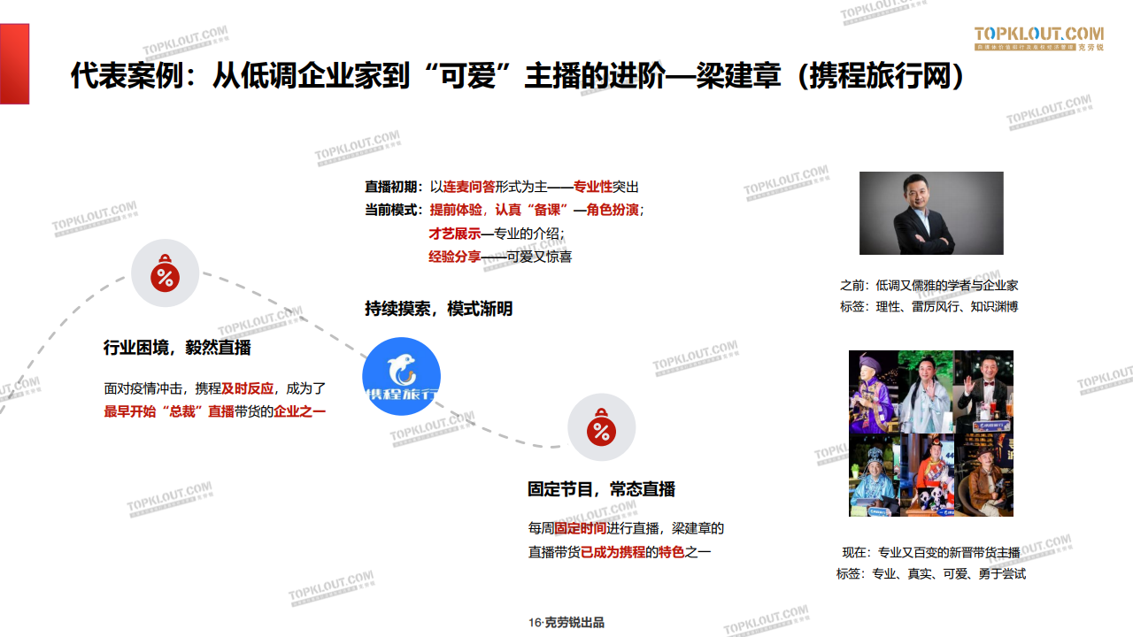Click the caption 现在：专业又百变的新晋带货主播
Screen dimensions: 1133x637
click(x=931, y=552)
